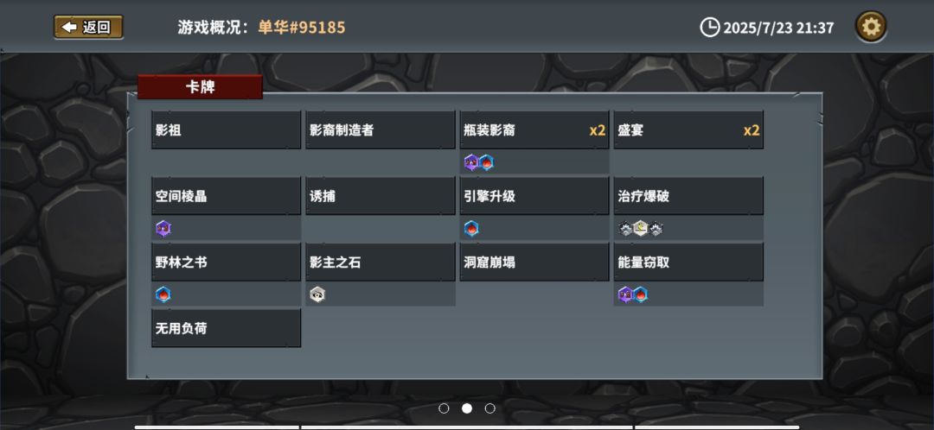Click the flame upgrade icon under 野林之书
Viewport: 934px width, 430px height.
[163, 294]
